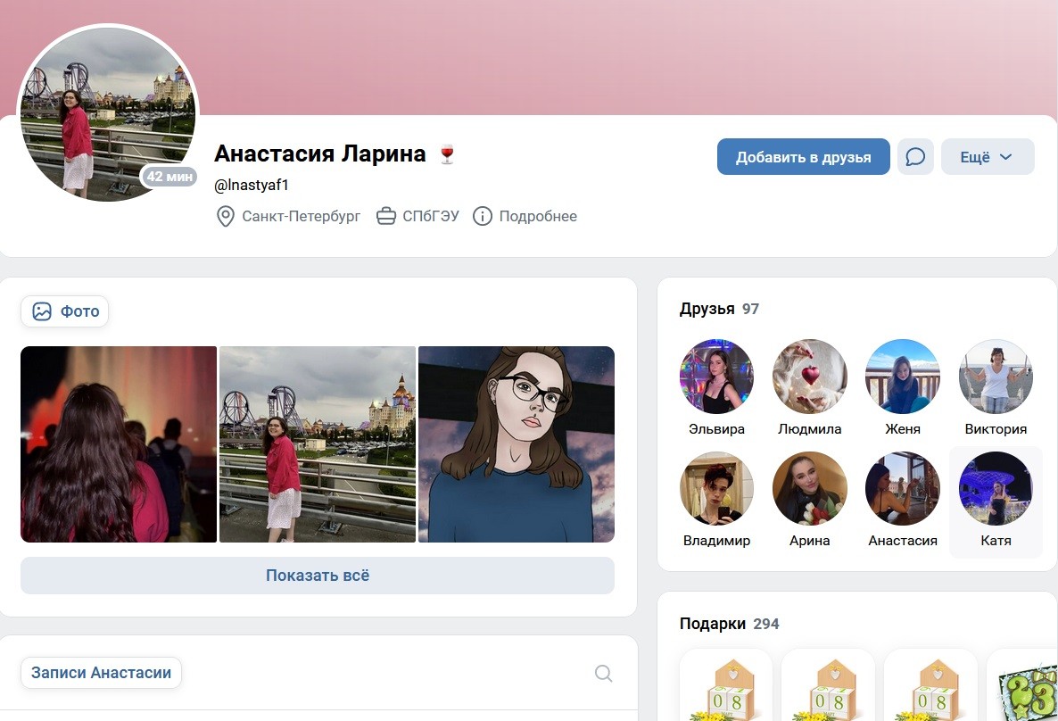Image resolution: width=1058 pixels, height=721 pixels.
Task: Open the Подарки 294 section
Action: (729, 624)
